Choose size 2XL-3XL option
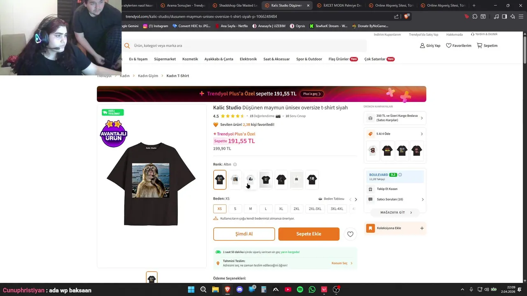 coord(315,209)
